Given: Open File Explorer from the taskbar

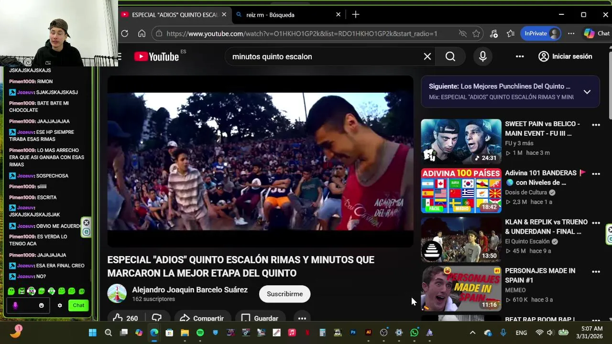Looking at the screenshot, I should click(185, 333).
